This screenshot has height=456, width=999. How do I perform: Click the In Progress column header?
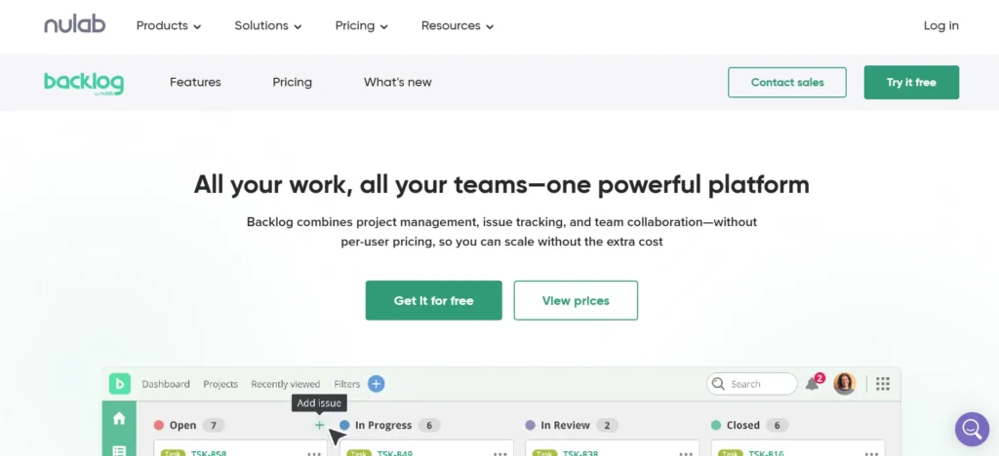click(383, 425)
